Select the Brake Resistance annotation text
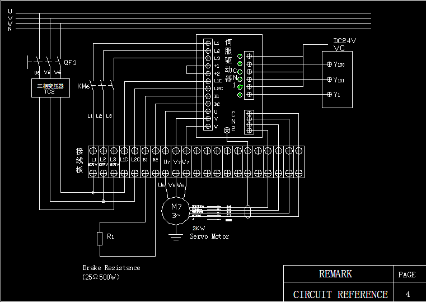426x302 pixels. click(x=111, y=268)
